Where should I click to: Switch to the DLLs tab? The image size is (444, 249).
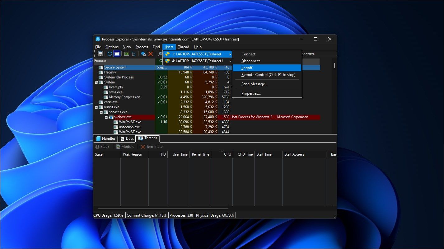126,139
